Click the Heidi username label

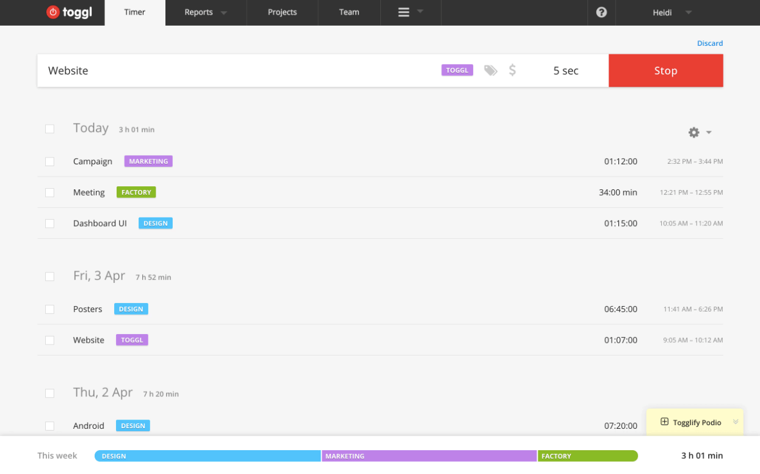(x=662, y=13)
